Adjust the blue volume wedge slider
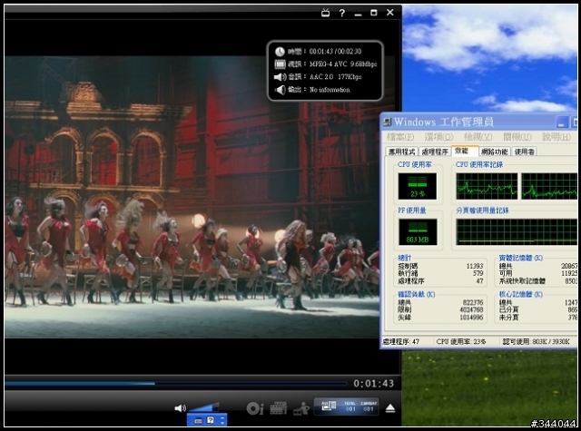 click(203, 407)
